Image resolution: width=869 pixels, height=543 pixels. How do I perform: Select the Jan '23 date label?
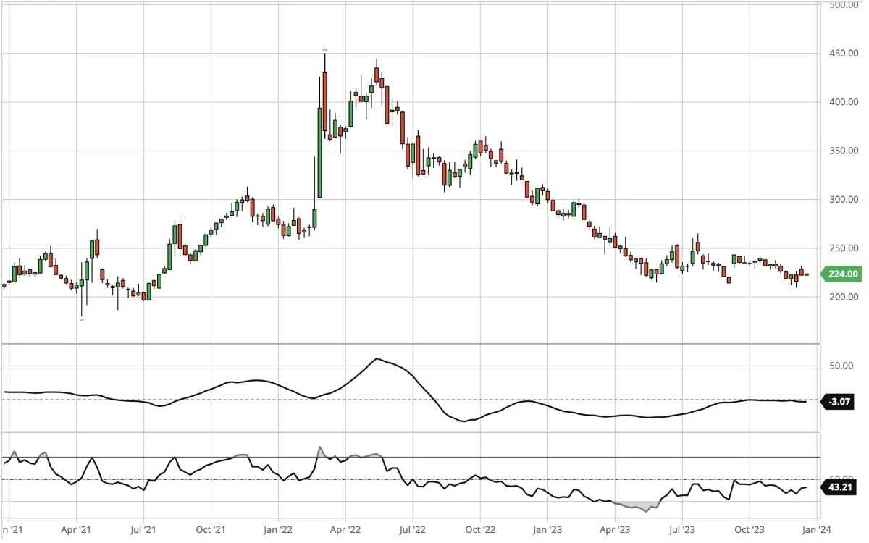545,529
